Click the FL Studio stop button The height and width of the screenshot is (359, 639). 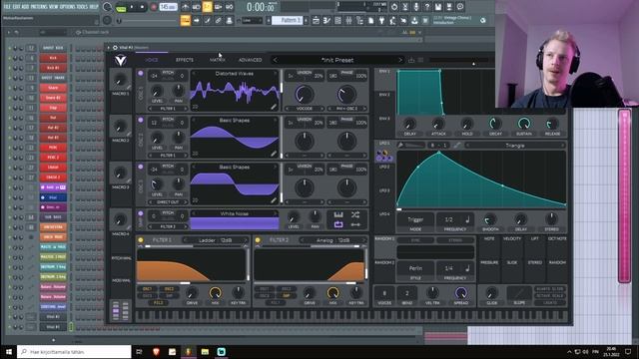click(x=142, y=7)
